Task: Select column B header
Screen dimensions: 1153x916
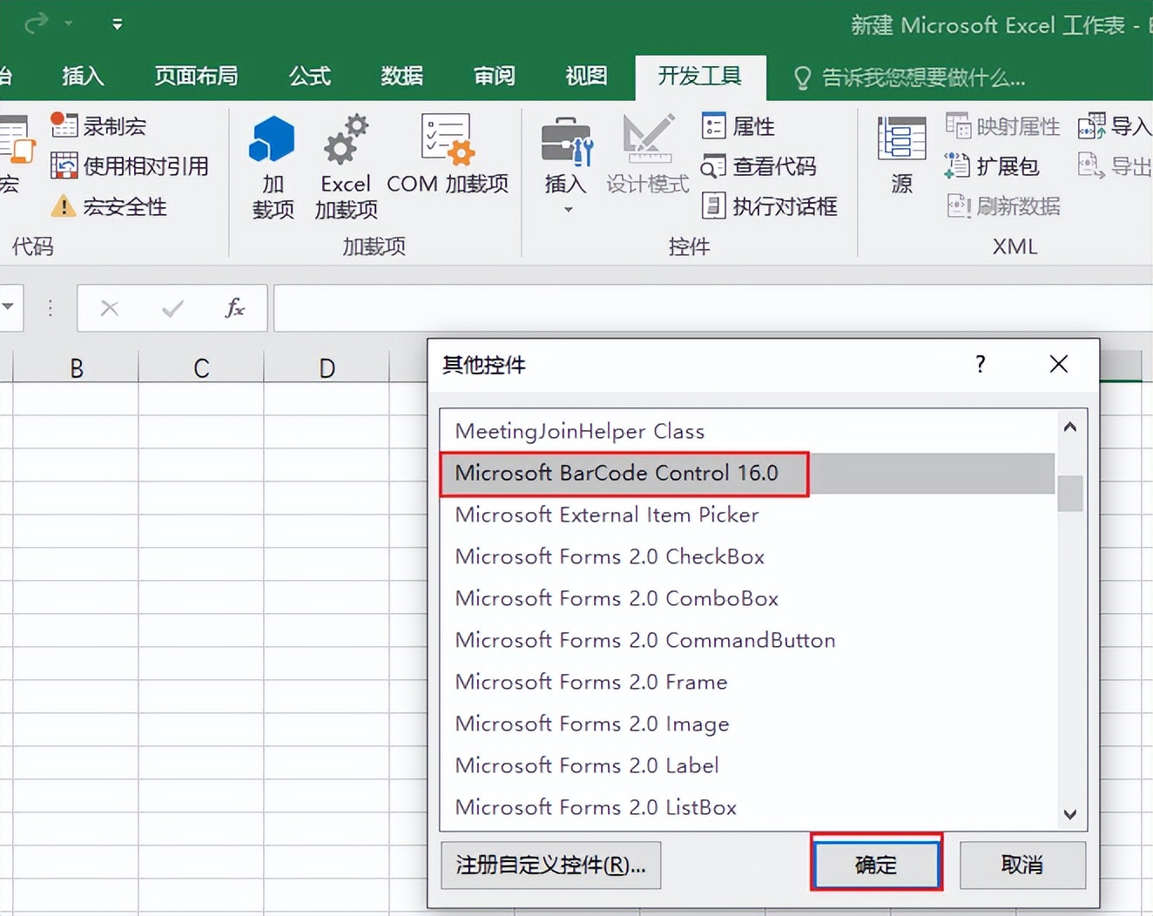Action: click(76, 367)
